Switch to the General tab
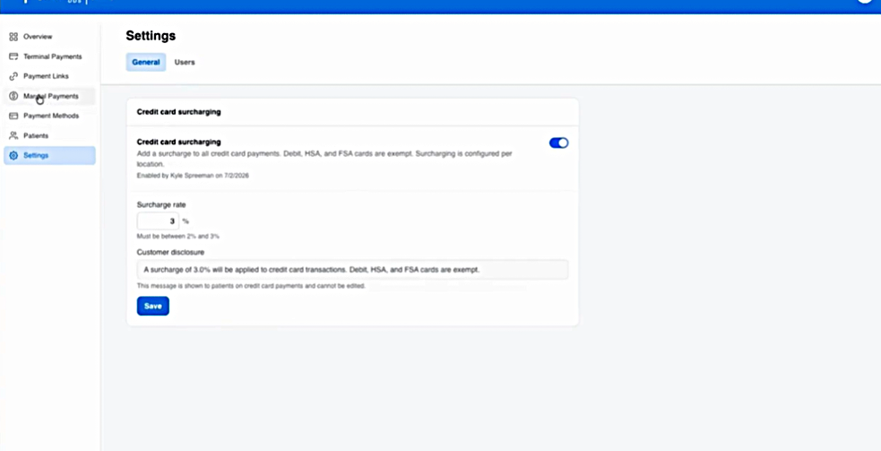This screenshot has height=451, width=881. pos(146,63)
